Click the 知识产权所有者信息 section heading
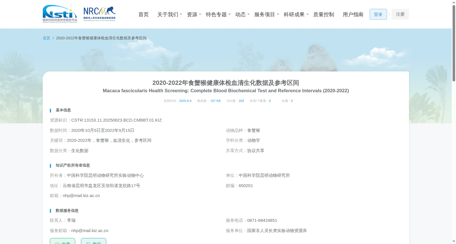Viewport: 456px width, 244px height. pos(73,165)
